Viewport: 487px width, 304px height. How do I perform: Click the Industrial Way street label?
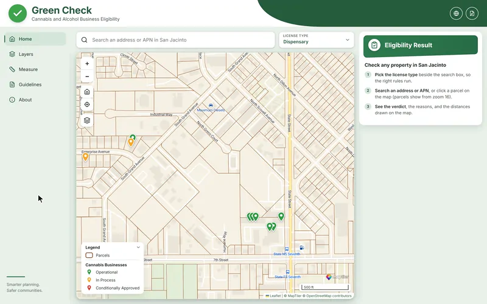coord(161,114)
